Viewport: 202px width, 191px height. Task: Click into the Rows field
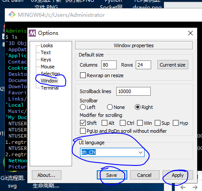click(143, 65)
